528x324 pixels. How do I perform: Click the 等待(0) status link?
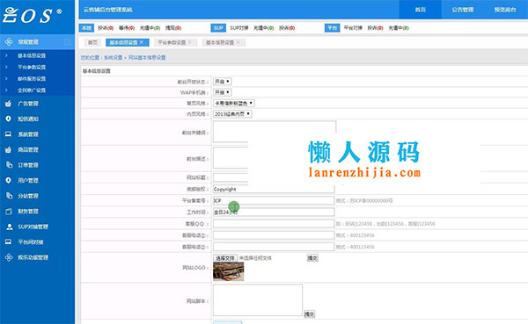127,28
